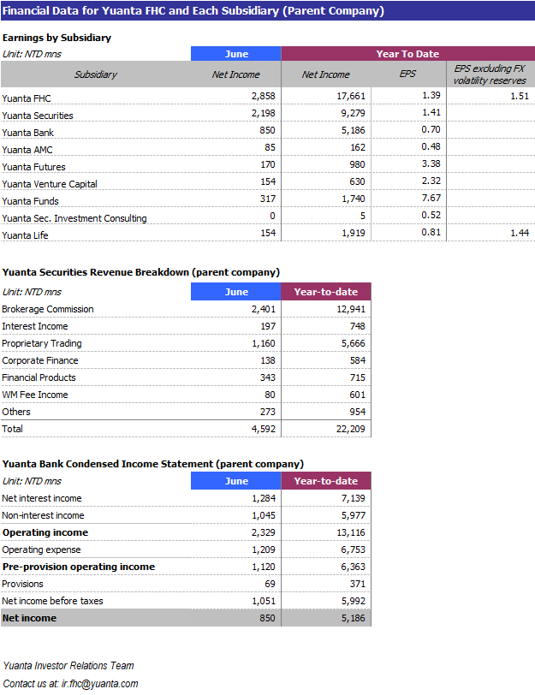The height and width of the screenshot is (695, 535).
Task: Select the 'Financial Products' row label
Action: point(39,377)
